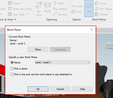
Task: Choose the Area Boundary tool
Action: pos(20,9)
